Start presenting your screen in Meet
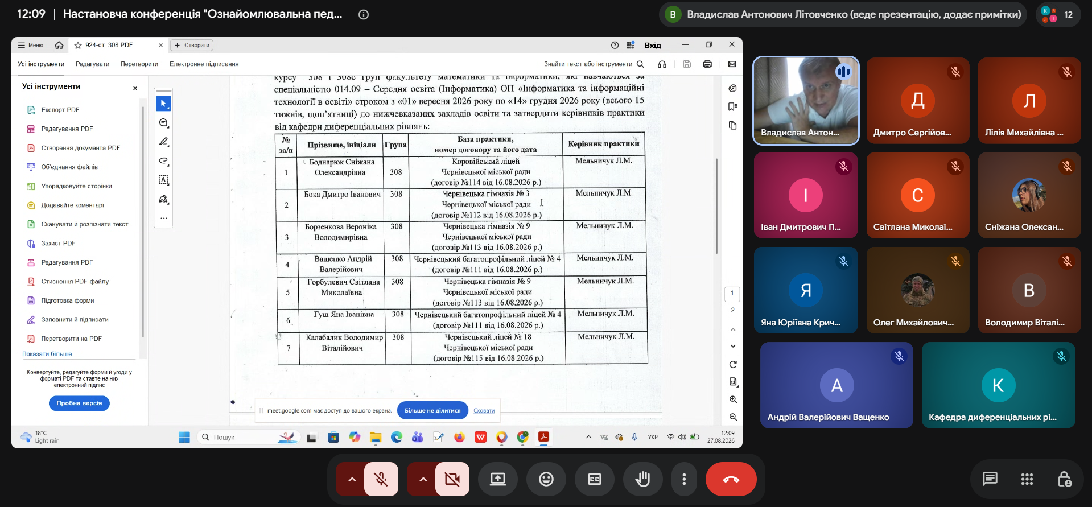Viewport: 1092px width, 507px height. (x=498, y=479)
